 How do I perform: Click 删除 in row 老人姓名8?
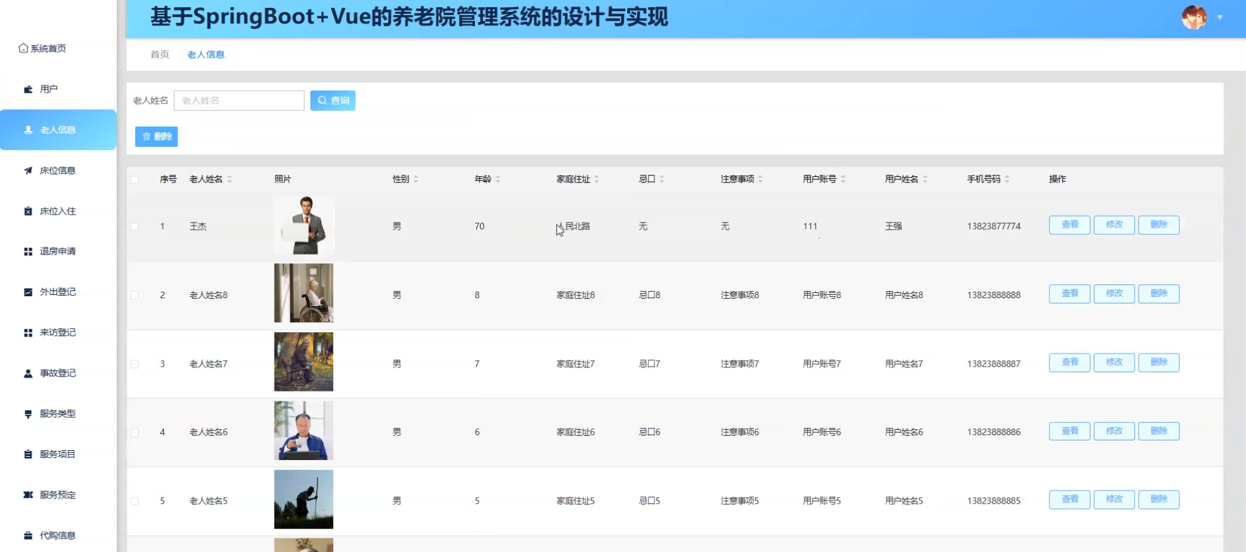[x=1158, y=294]
